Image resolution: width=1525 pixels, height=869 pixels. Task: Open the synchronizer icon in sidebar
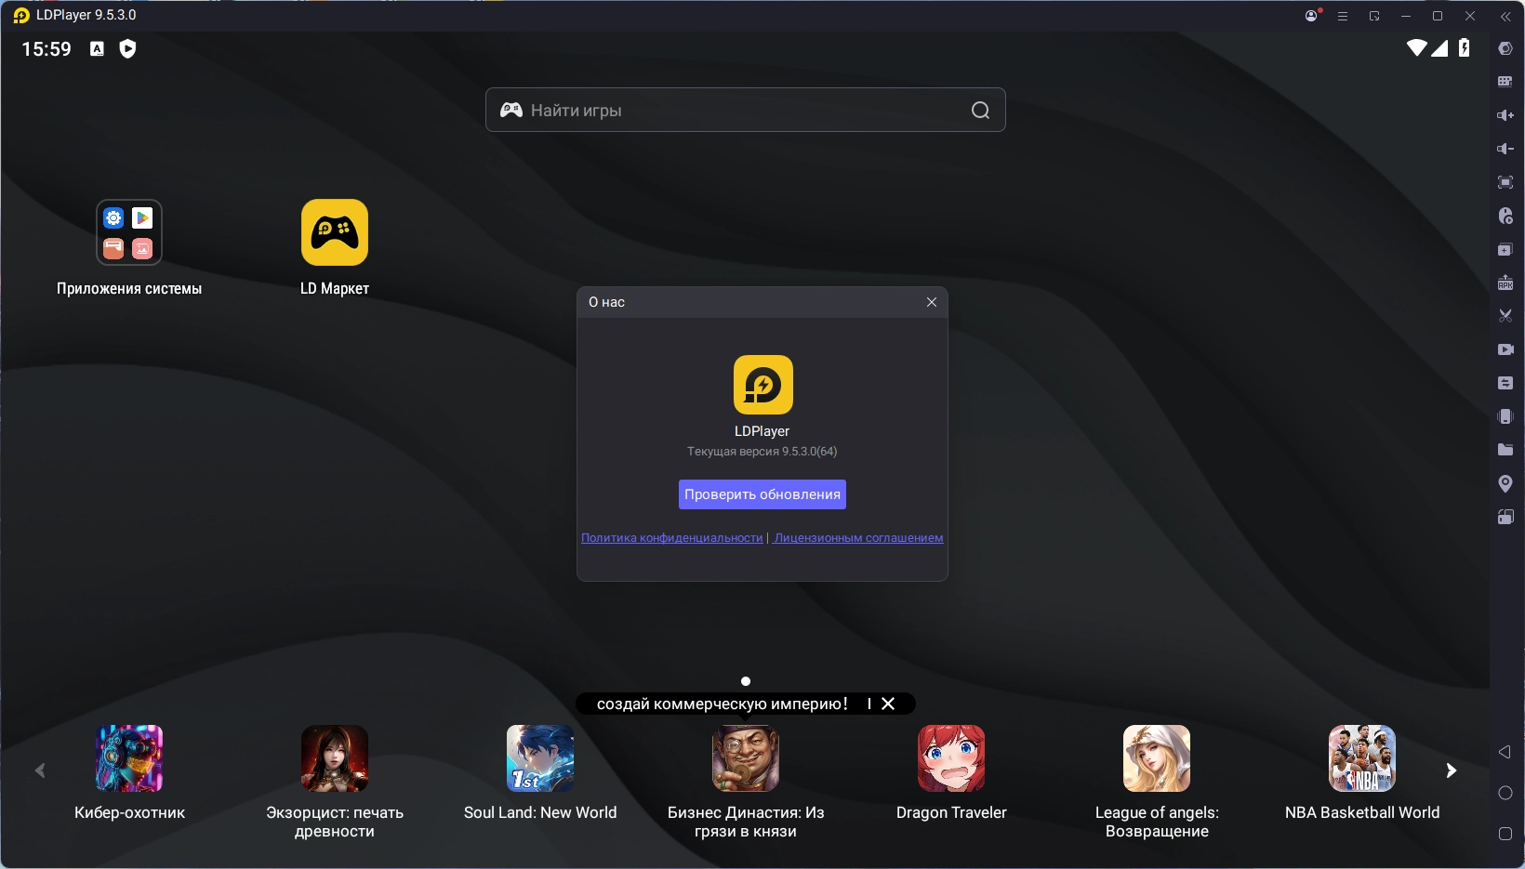(x=1505, y=383)
